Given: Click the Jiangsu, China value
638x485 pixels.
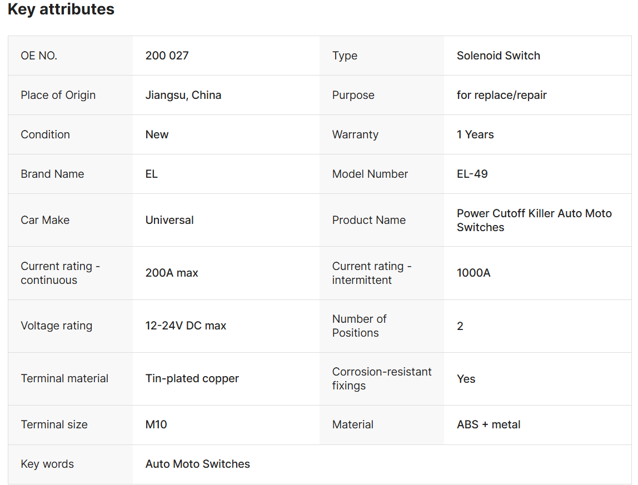Looking at the screenshot, I should coord(183,95).
